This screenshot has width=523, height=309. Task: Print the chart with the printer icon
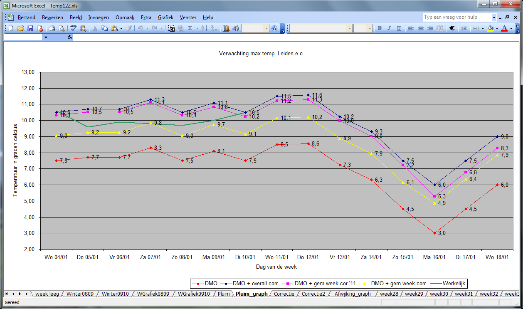pyautogui.click(x=52, y=28)
